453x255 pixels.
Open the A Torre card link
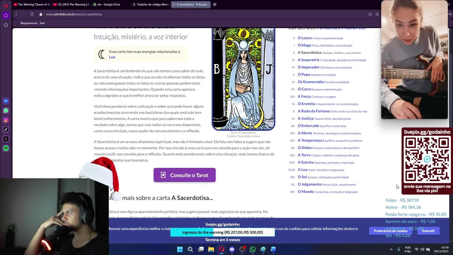(x=304, y=155)
